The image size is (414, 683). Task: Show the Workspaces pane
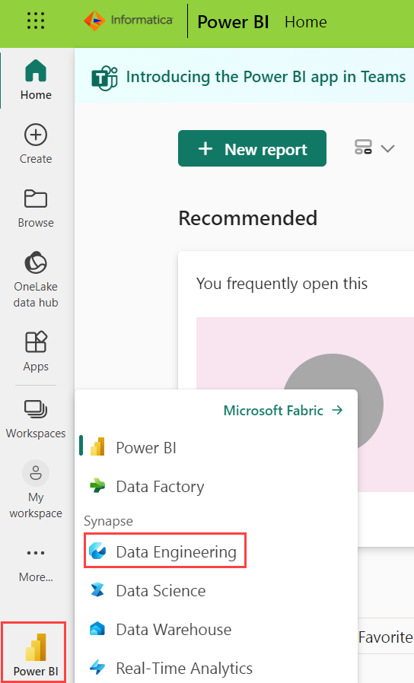[36, 419]
